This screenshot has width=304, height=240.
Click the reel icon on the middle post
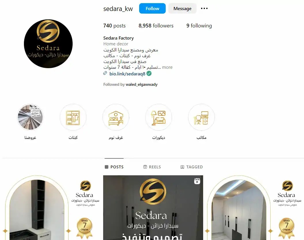(197, 181)
